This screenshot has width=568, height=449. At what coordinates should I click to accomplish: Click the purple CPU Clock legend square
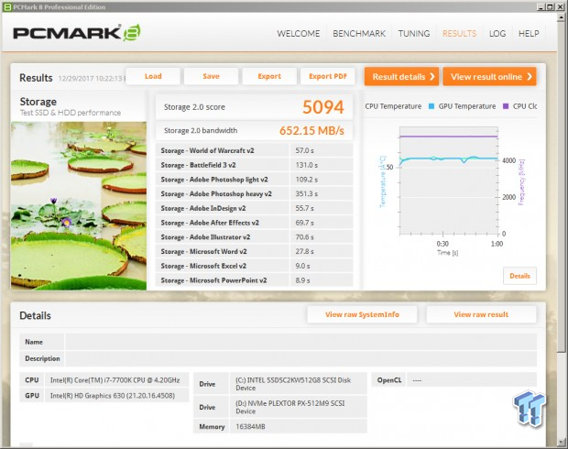pyautogui.click(x=506, y=106)
